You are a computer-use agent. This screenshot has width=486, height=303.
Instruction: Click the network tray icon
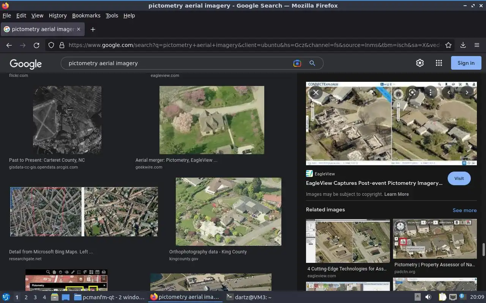click(453, 297)
